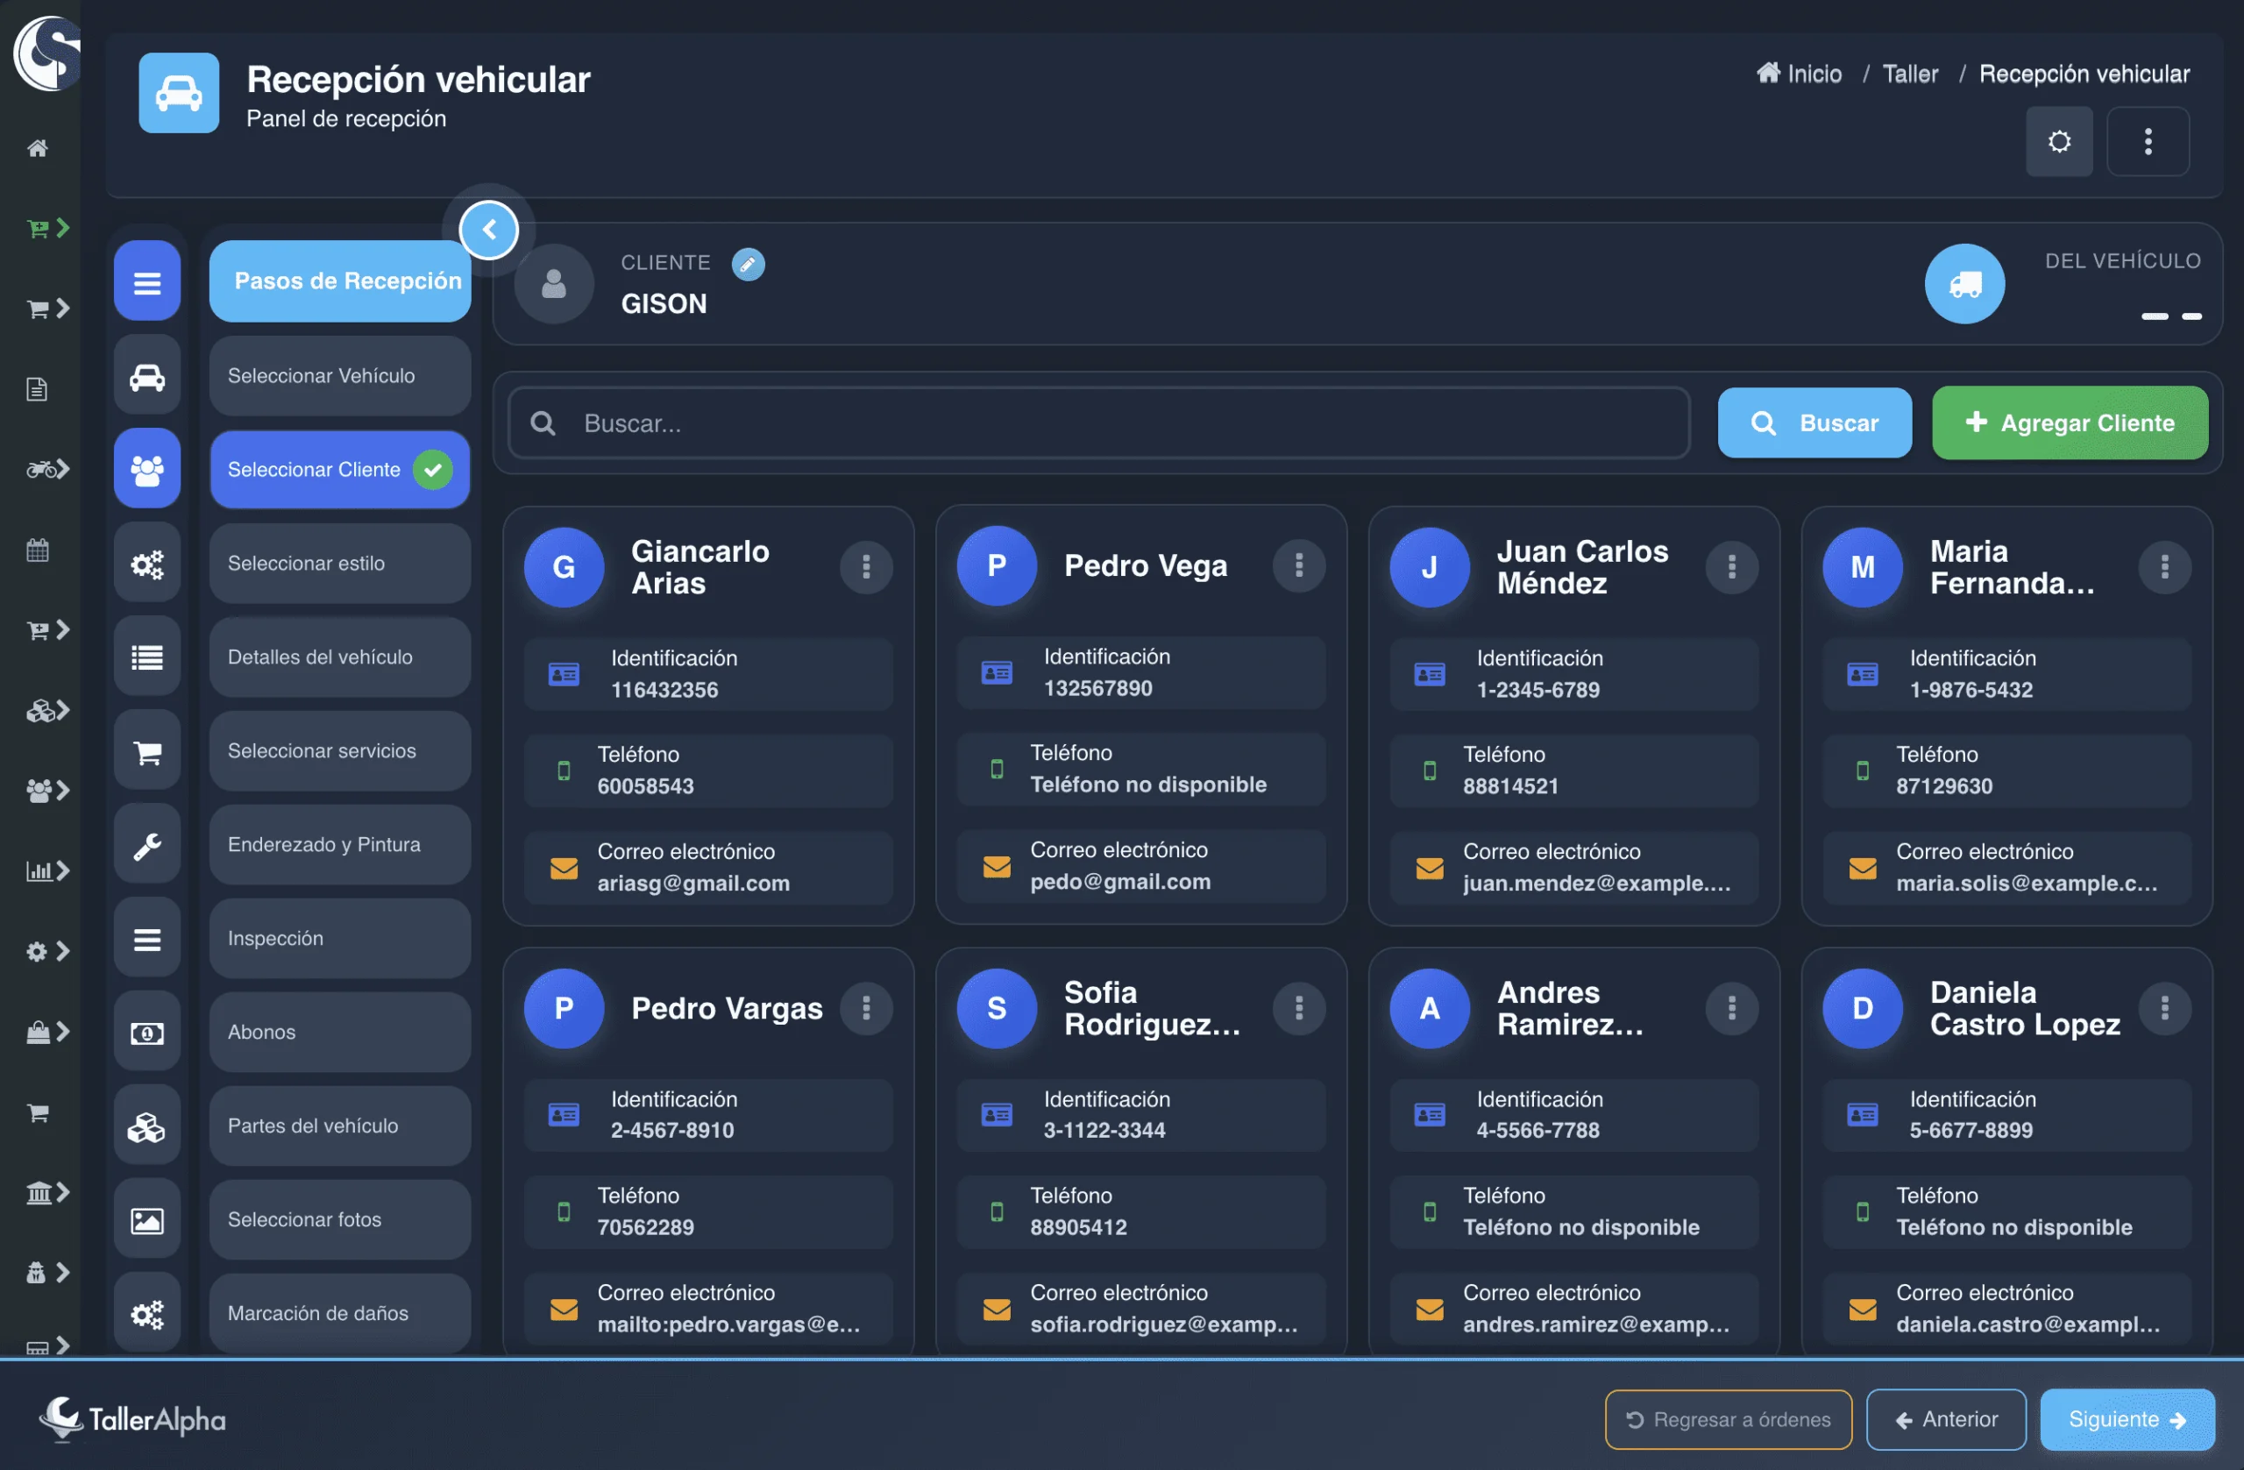Expand the three-dot menu on Pedro Vega's card

click(1299, 565)
